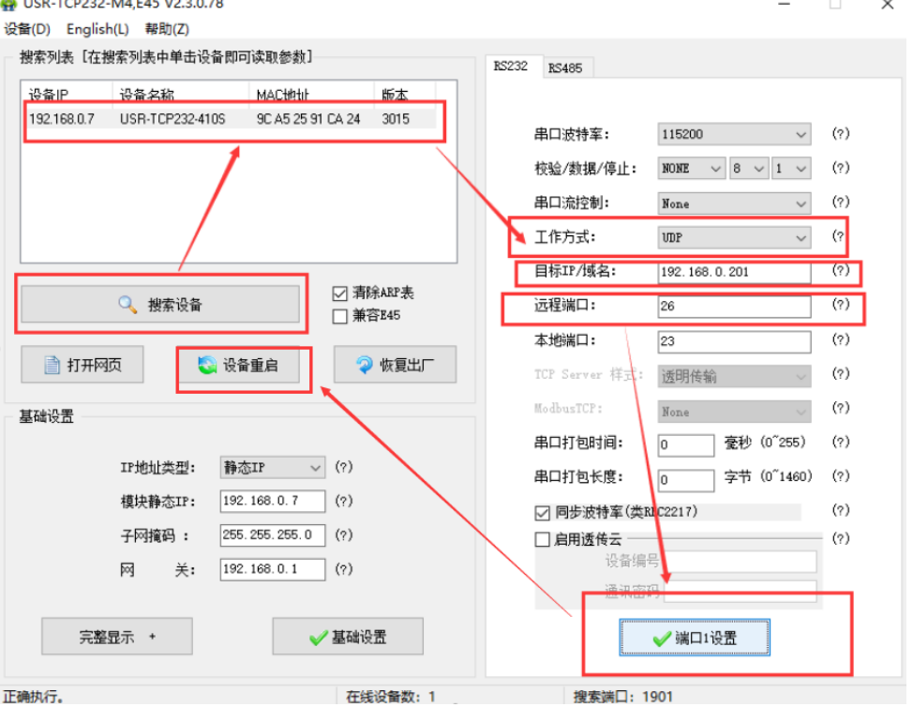The height and width of the screenshot is (707, 913).
Task: Switch to the RS485 tab
Action: (x=565, y=68)
